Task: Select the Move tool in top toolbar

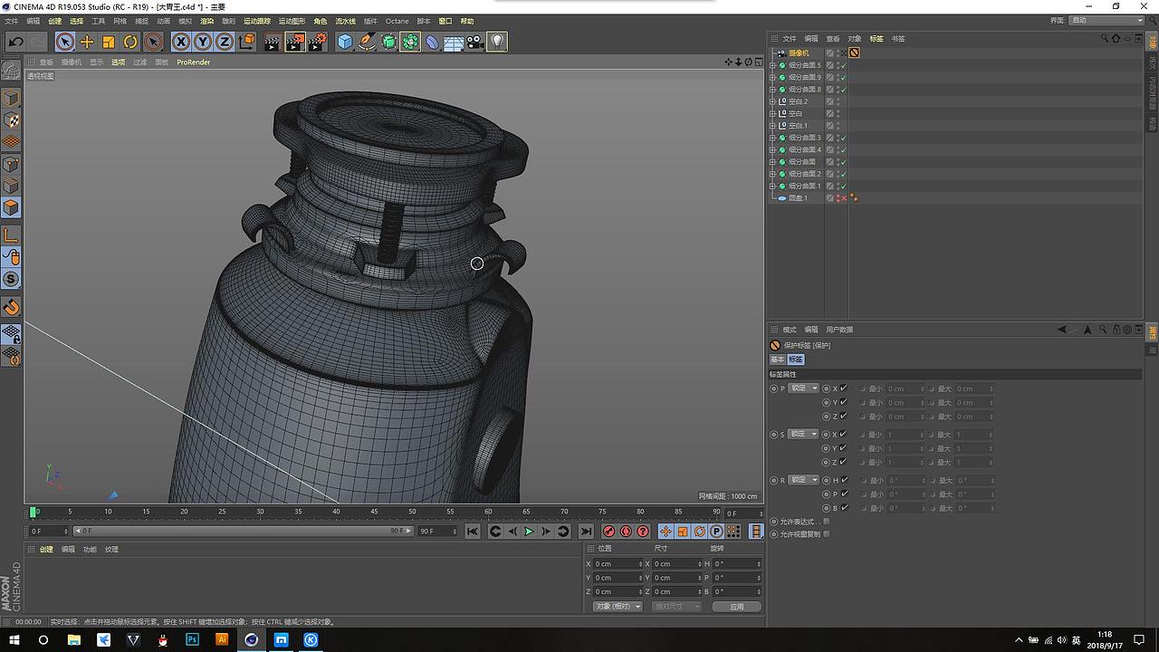Action: click(x=87, y=42)
